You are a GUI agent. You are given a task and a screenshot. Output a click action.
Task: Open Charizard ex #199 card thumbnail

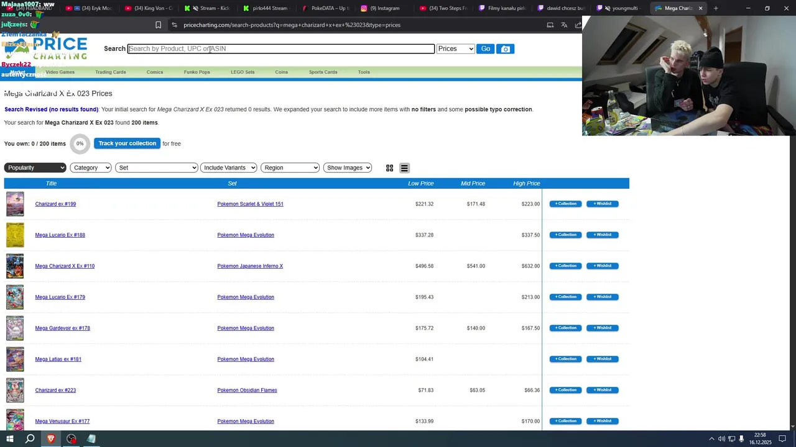point(15,204)
